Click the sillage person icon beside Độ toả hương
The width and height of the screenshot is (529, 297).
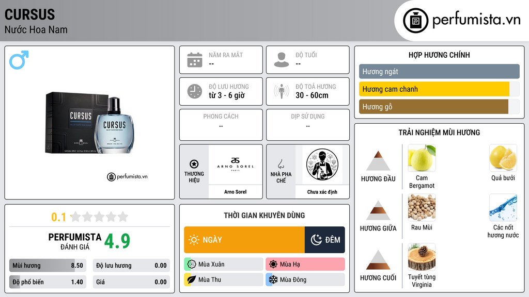click(x=282, y=91)
